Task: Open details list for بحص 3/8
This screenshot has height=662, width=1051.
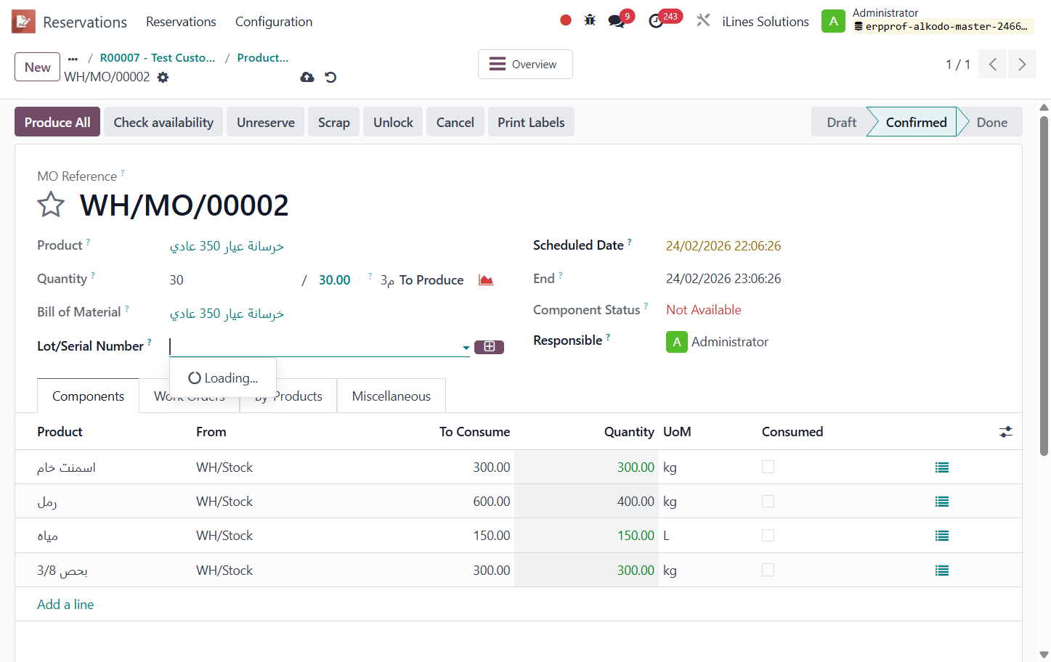Action: (x=942, y=571)
